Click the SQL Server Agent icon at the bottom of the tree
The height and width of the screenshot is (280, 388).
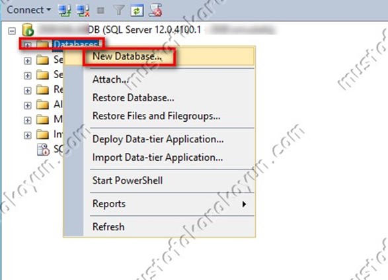43,150
